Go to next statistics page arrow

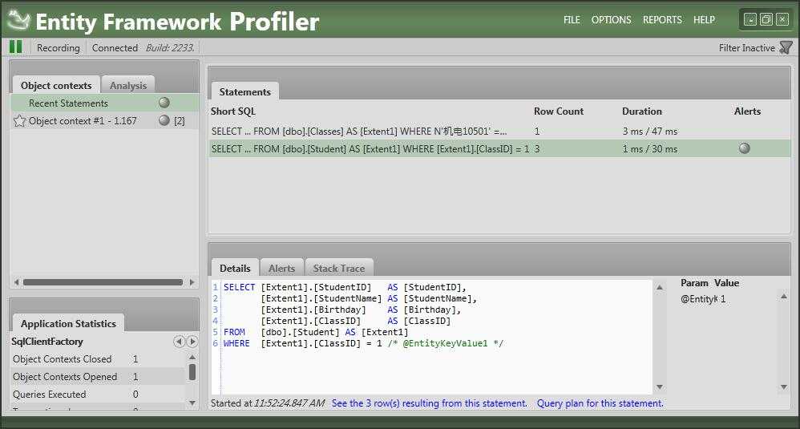coord(192,342)
